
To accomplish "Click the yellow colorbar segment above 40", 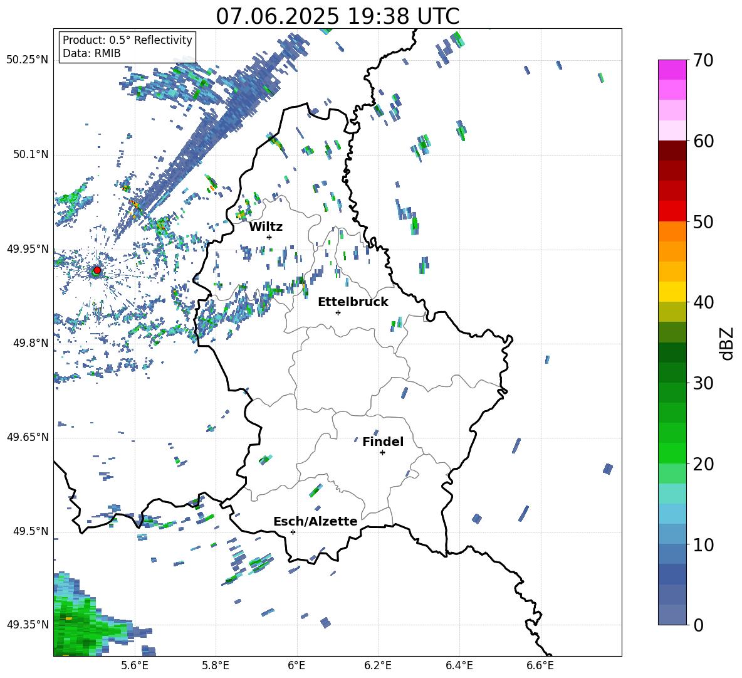I will point(672,292).
